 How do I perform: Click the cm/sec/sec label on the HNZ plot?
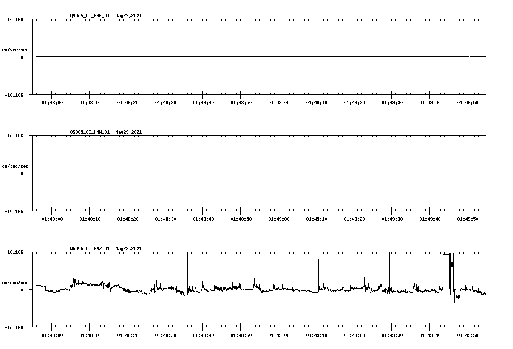(15, 282)
